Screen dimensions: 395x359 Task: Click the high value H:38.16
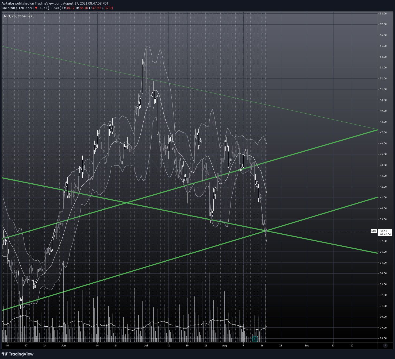pos(82,8)
